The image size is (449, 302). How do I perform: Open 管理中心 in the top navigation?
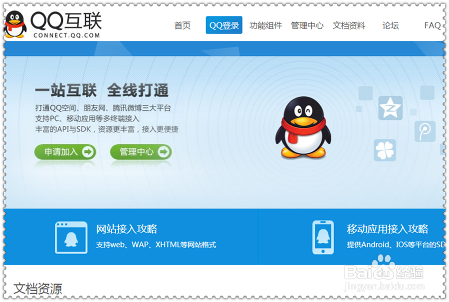[307, 25]
